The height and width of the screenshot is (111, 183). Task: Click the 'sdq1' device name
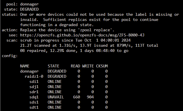tap(34, 97)
